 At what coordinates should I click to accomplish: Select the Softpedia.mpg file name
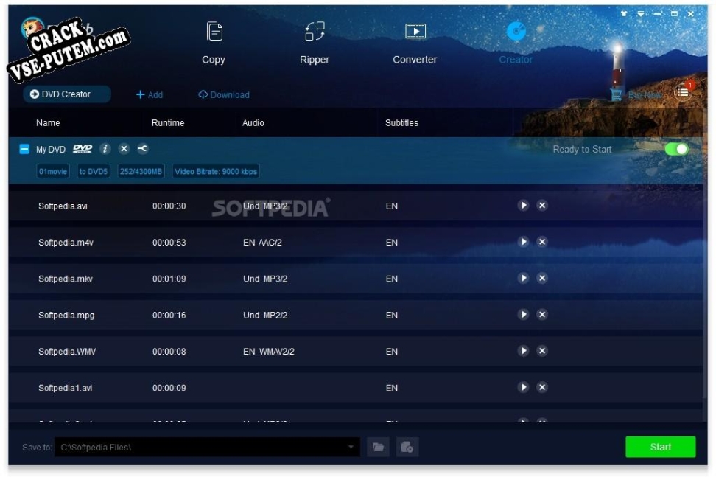point(66,316)
